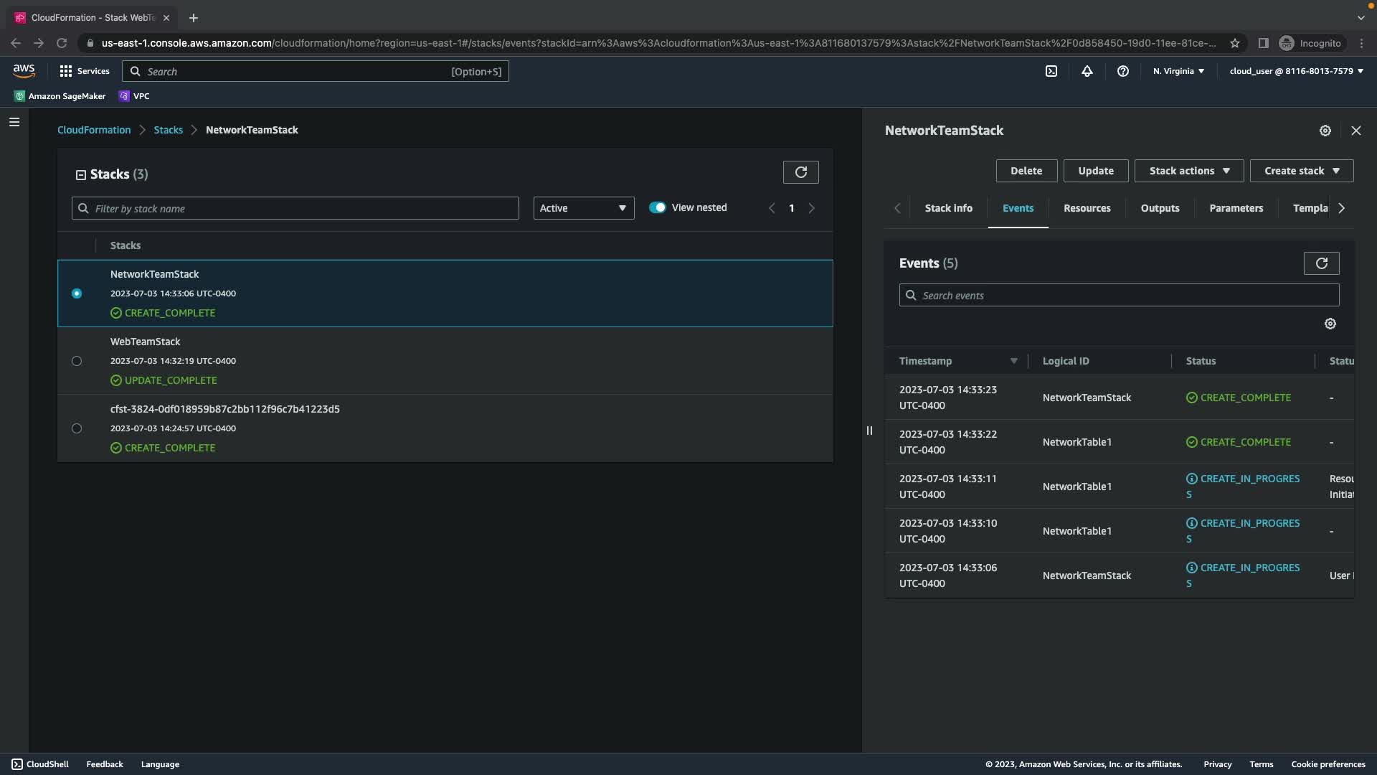Select the cfst-3824 stack radio button
Viewport: 1377px width, 775px height.
click(x=77, y=428)
